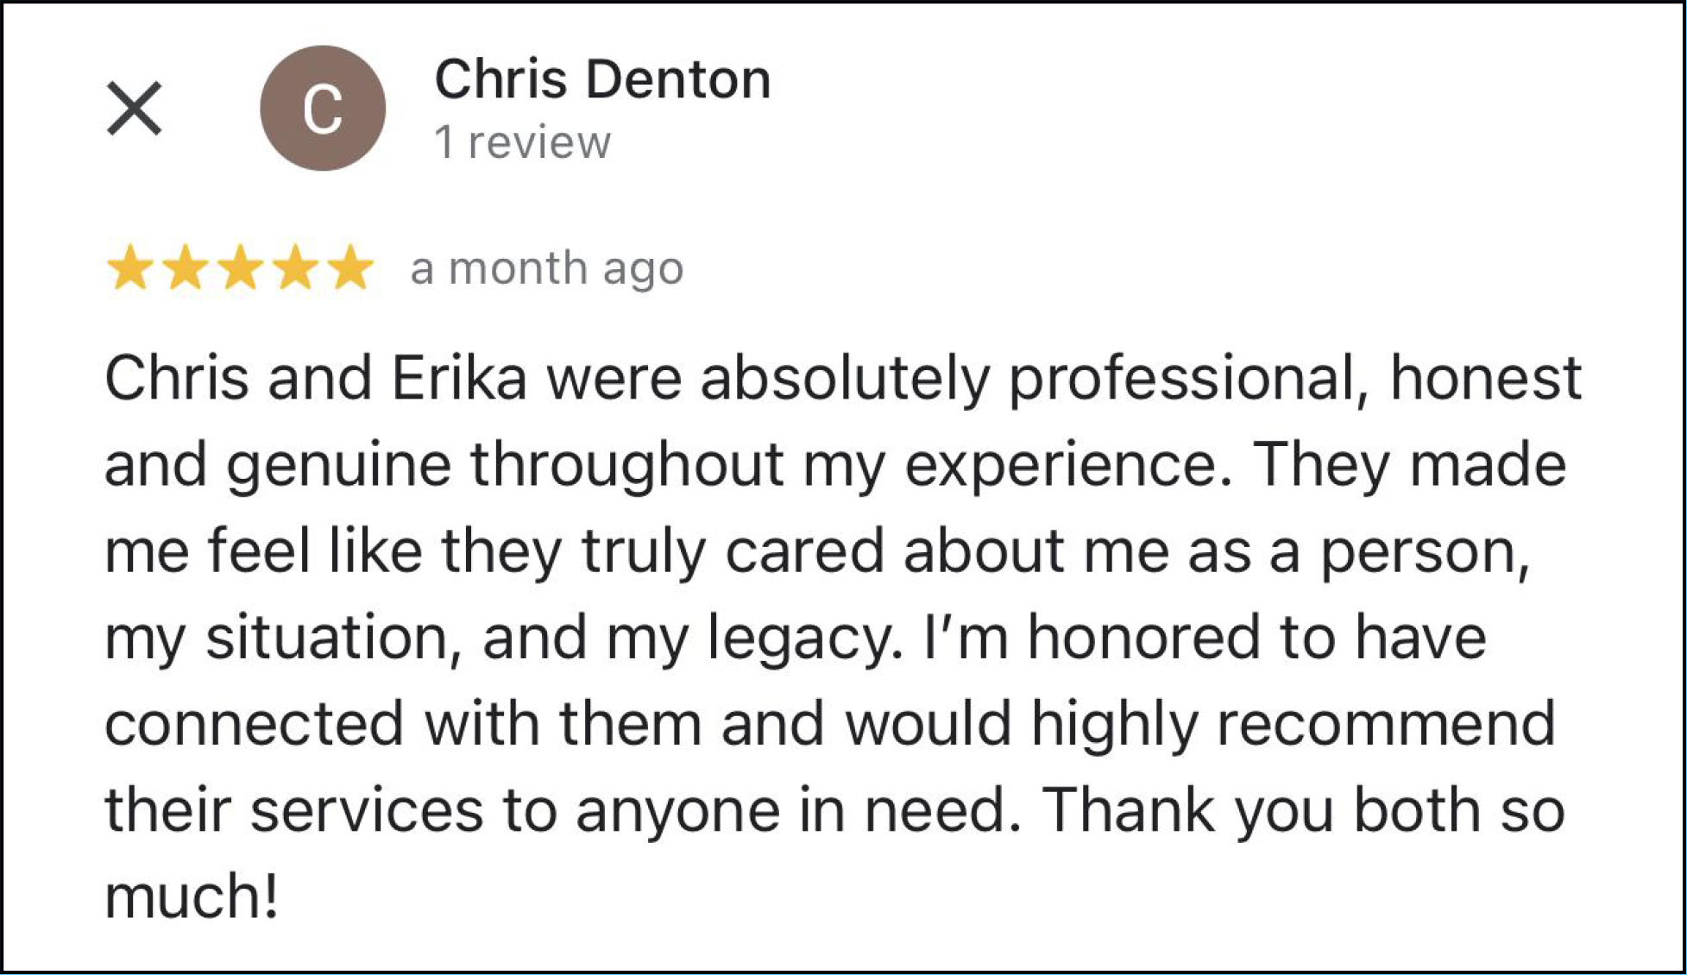Click the word 'legacy' in the review
This screenshot has width=1687, height=975.
804,640
